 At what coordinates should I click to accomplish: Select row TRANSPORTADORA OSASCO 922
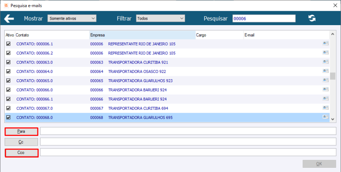coord(167,72)
